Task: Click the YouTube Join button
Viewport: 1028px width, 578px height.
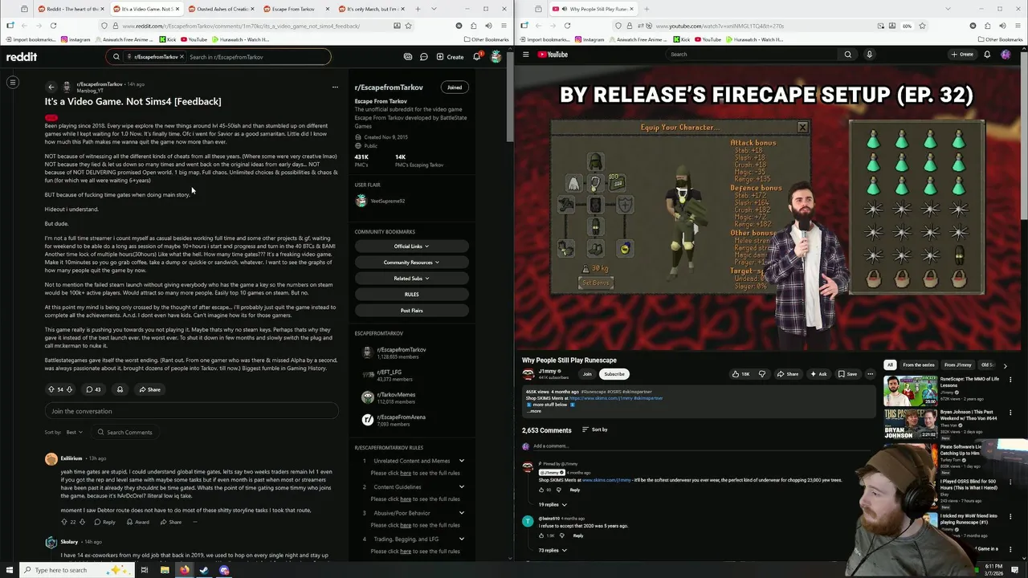Action: [x=587, y=374]
